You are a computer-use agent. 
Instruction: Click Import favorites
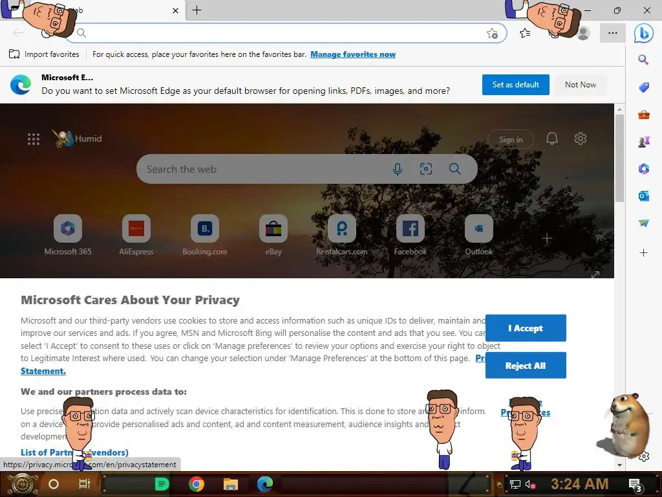(44, 54)
